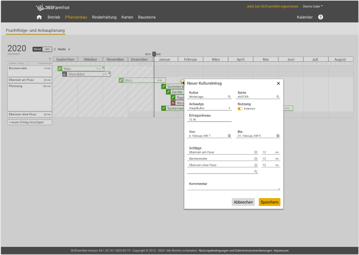Click the Speichern button
Image resolution: width=359 pixels, height=255 pixels.
click(x=269, y=202)
